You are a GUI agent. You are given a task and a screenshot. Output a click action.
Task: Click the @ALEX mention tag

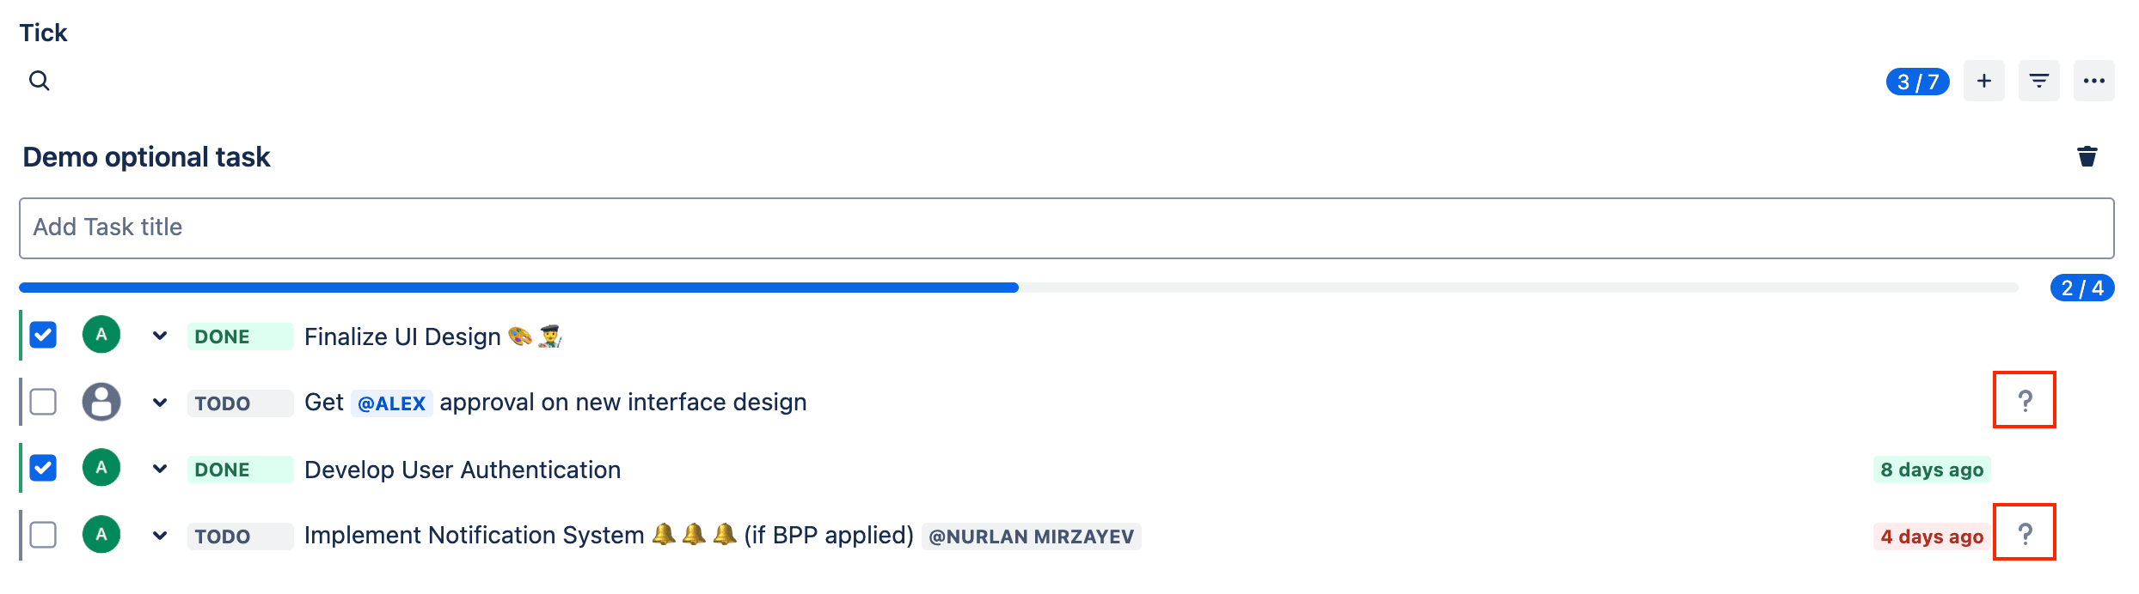[x=391, y=403]
